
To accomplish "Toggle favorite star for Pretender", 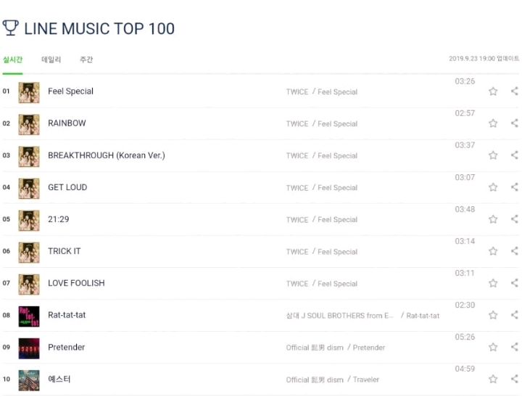I will pyautogui.click(x=493, y=347).
